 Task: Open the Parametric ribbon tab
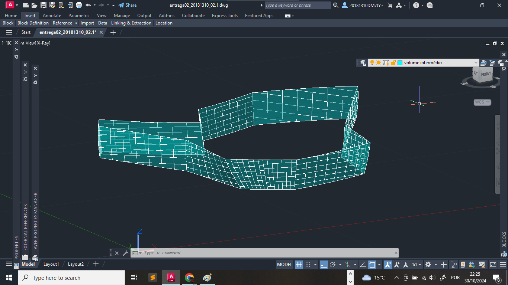79,16
